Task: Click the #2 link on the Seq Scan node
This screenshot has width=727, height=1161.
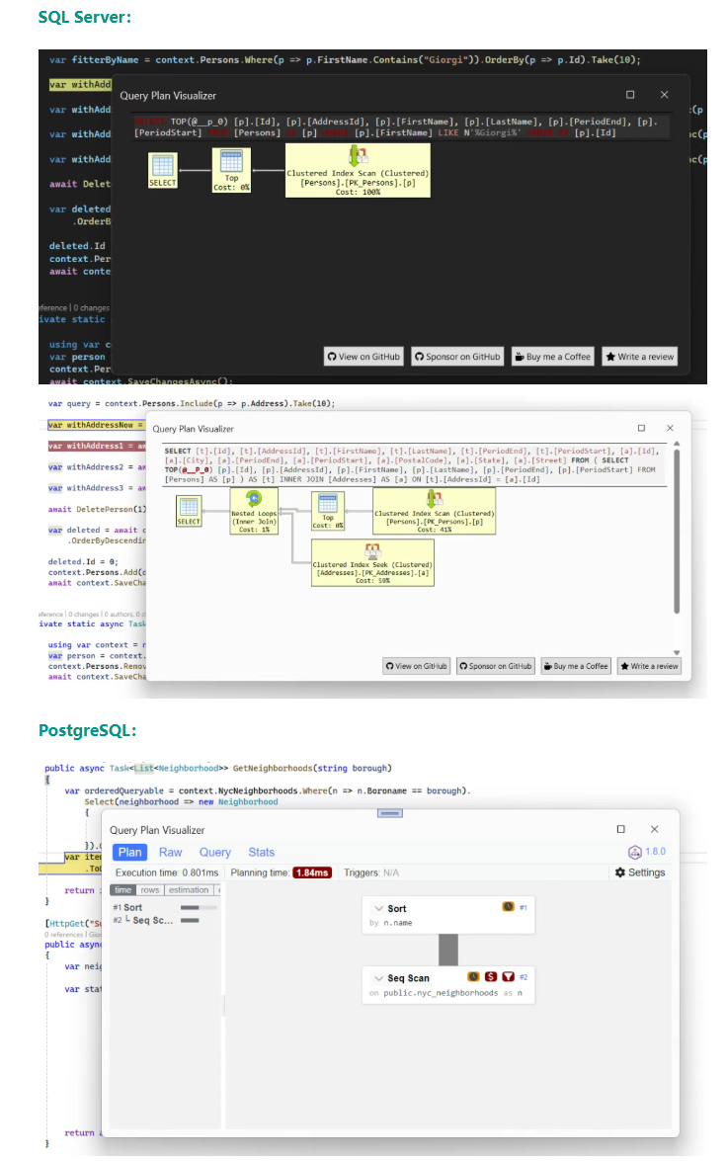Action: click(524, 977)
